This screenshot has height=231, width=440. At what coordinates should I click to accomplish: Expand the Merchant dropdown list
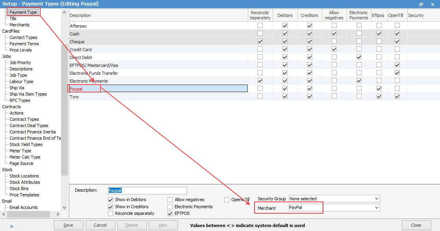(x=377, y=207)
